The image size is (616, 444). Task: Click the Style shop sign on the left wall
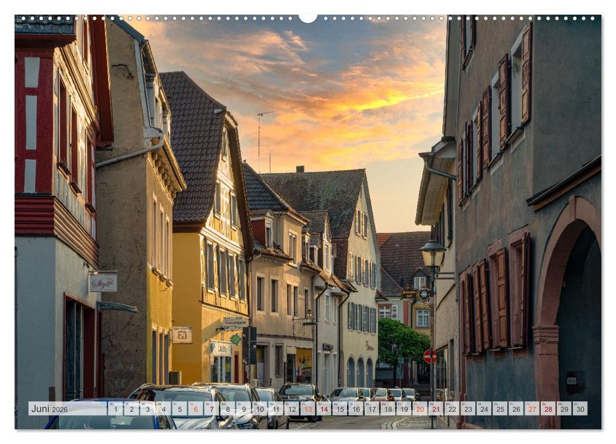[x=103, y=283]
